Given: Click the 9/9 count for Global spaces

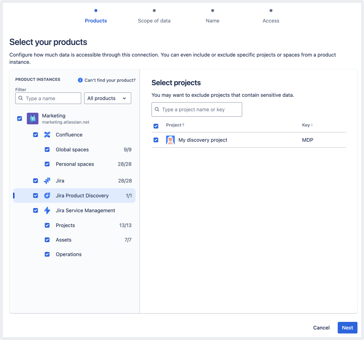Looking at the screenshot, I should point(128,149).
